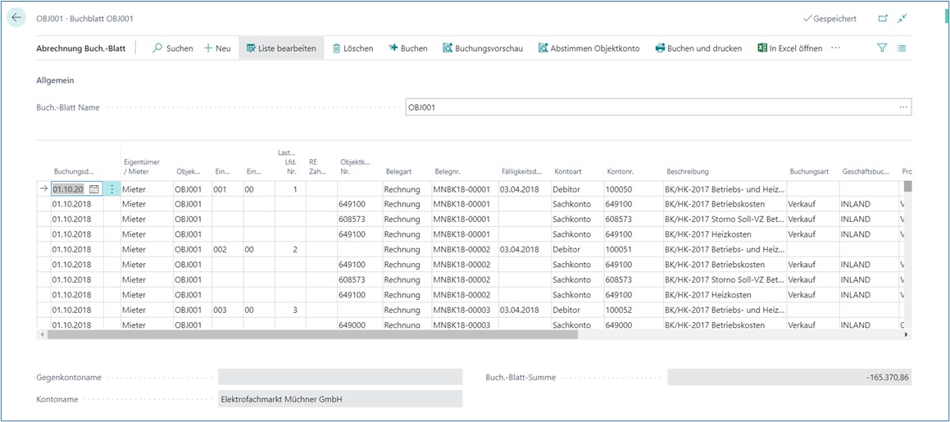Click the filter funnel icon
Screen dimensions: 950x422
(882, 48)
